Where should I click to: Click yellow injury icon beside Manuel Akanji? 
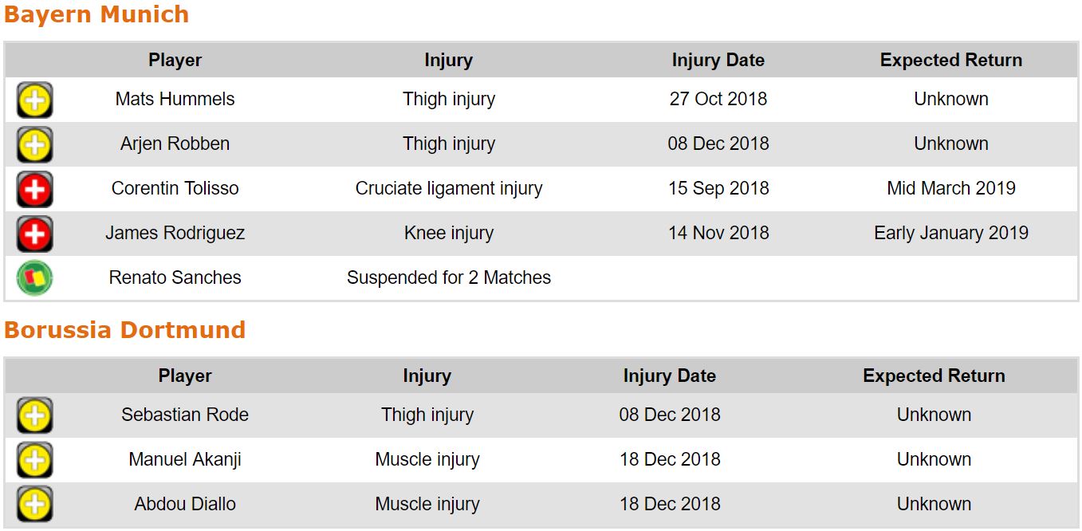coord(34,461)
